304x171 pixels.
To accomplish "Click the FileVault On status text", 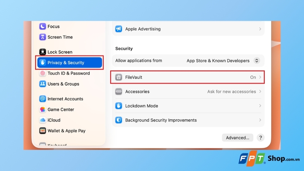I will (x=253, y=78).
